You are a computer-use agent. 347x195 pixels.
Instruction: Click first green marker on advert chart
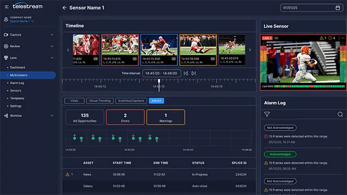[75, 138]
